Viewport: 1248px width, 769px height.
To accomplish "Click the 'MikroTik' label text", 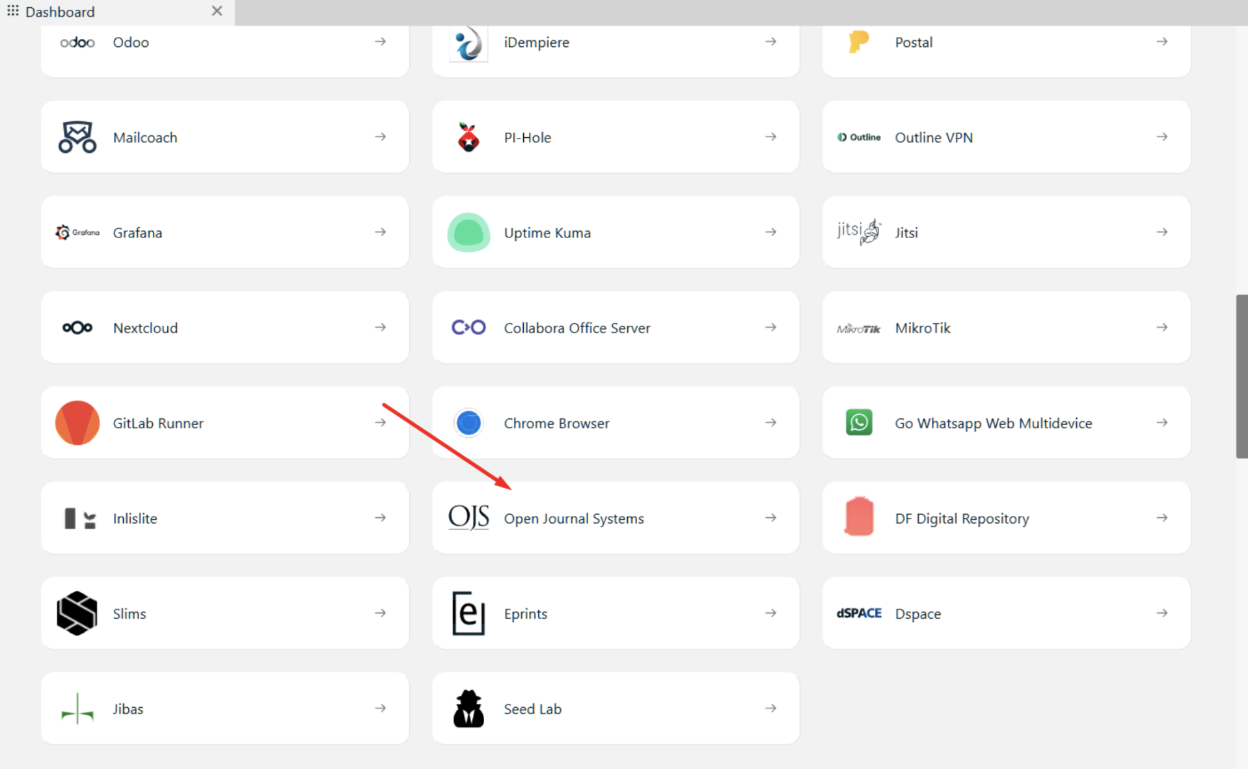I will pyautogui.click(x=923, y=328).
